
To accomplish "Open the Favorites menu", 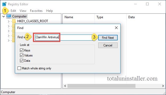I will pos(36,11).
